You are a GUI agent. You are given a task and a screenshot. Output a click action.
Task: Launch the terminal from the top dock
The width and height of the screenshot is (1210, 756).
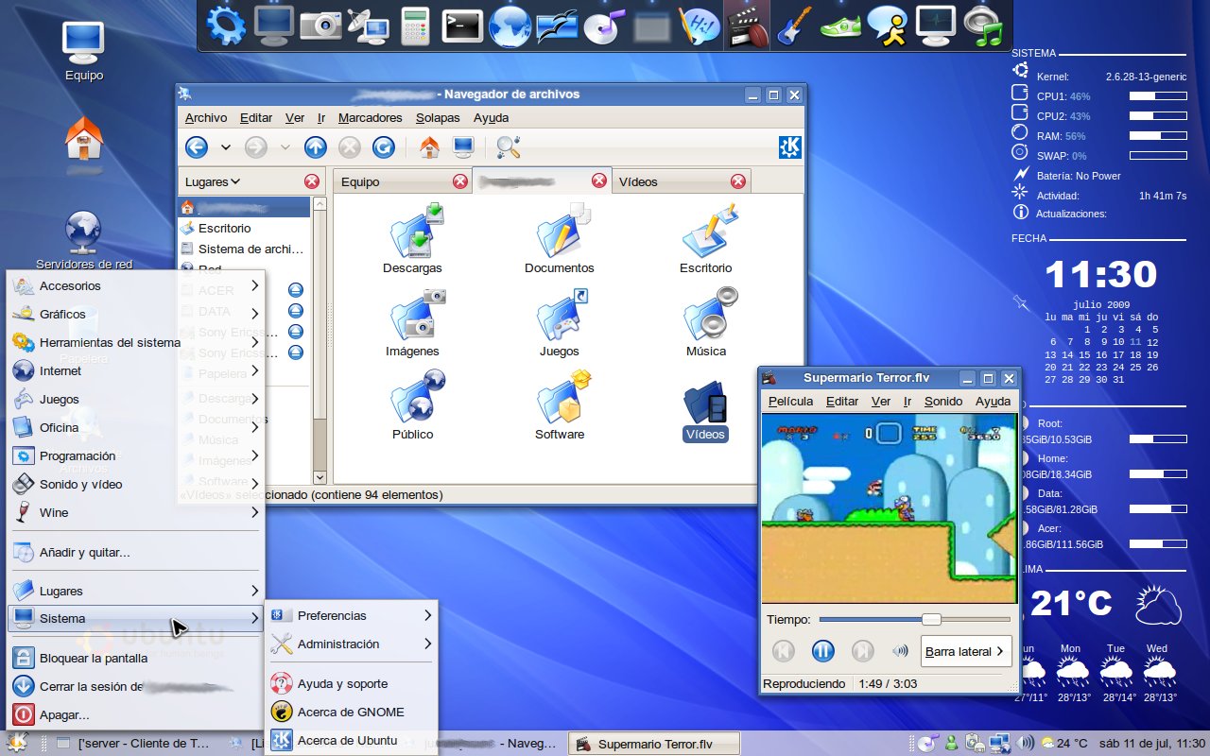(463, 26)
